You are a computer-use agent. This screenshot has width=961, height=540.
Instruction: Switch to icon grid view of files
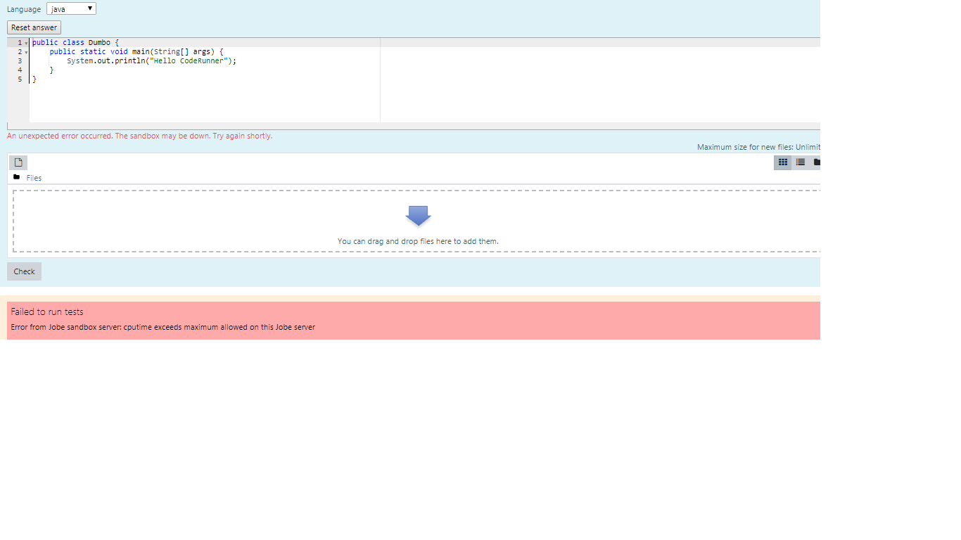[x=782, y=162]
